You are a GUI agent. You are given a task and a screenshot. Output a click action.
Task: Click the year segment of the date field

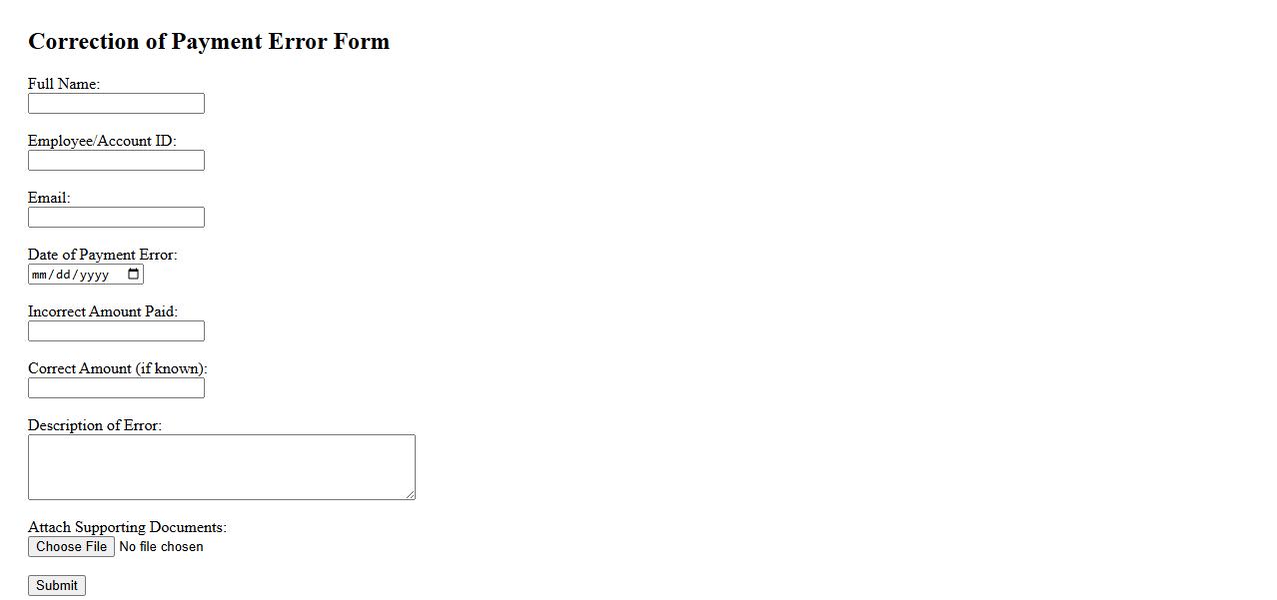click(94, 275)
